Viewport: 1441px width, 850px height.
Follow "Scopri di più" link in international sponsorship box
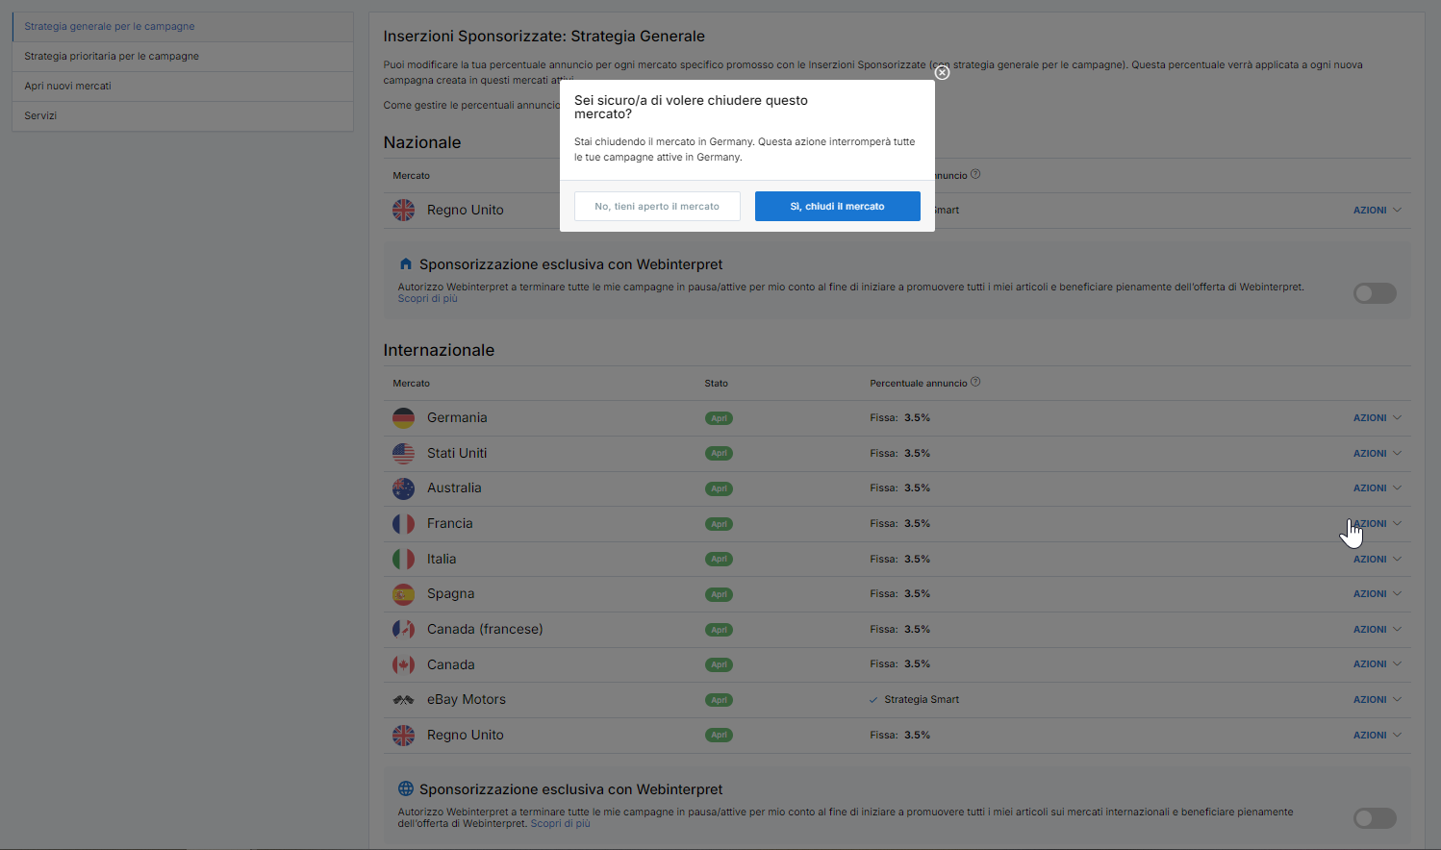(x=560, y=824)
